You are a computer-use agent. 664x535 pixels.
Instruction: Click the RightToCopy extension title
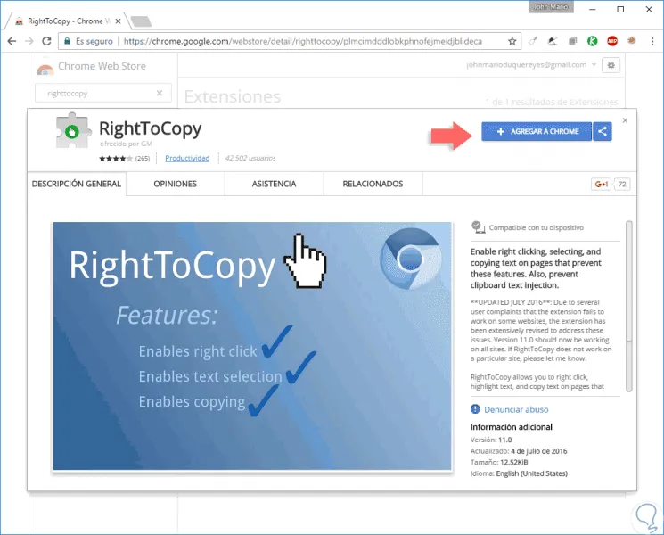[x=151, y=128]
